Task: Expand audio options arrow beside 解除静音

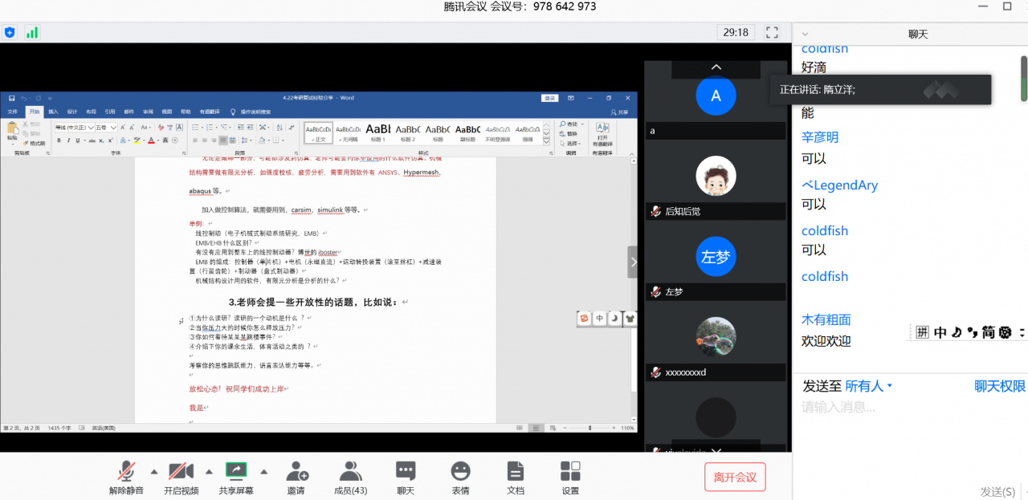Action: point(153,471)
